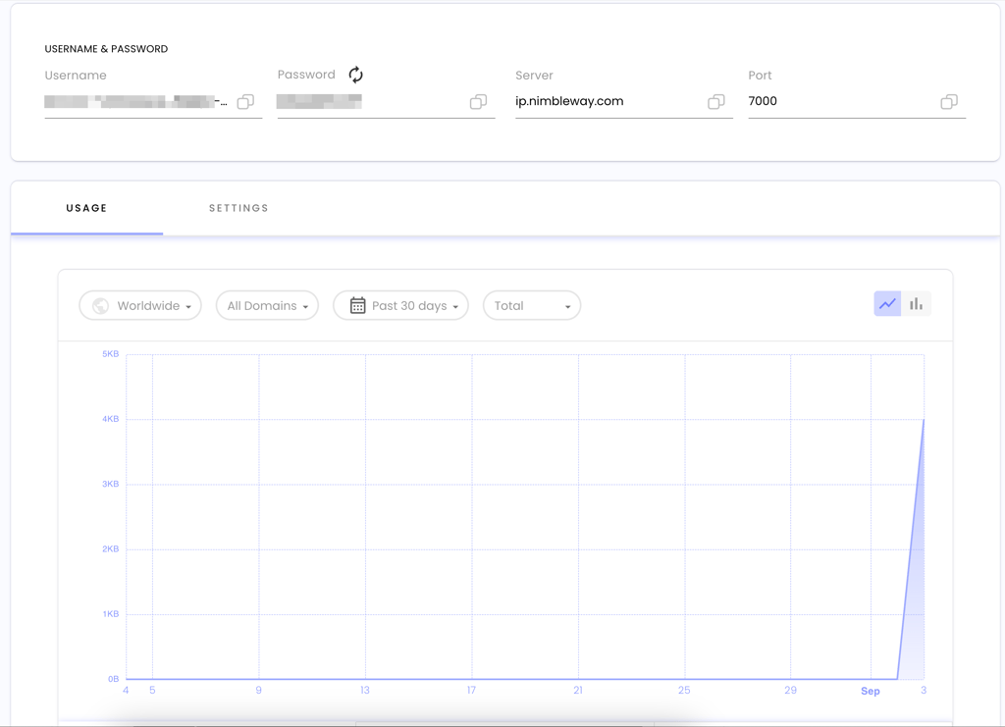This screenshot has width=1005, height=727.
Task: Click the Port value 7000
Action: [763, 101]
